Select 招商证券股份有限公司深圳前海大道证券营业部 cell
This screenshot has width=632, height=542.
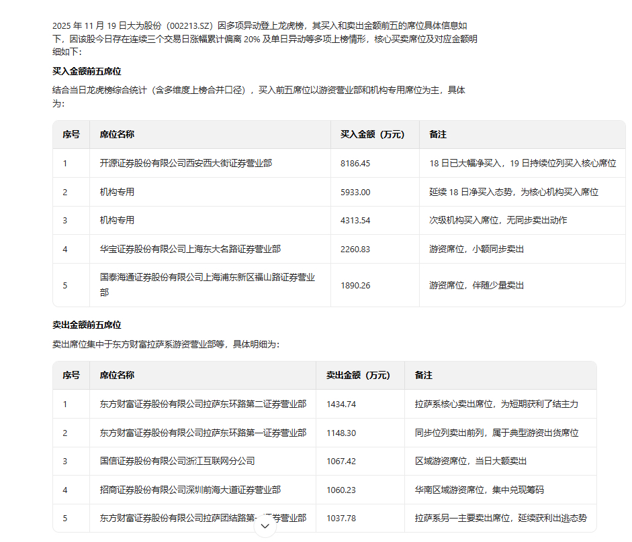tap(190, 490)
